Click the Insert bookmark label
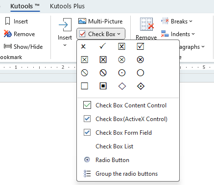This screenshot has width=214, height=185. tap(21, 21)
